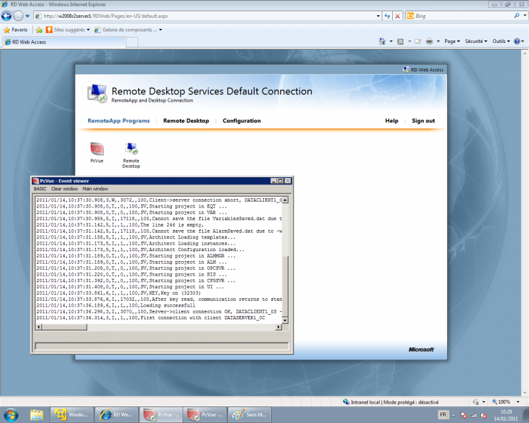
Task: Click Event viewer scroll right arrow
Action: pyautogui.click(x=278, y=327)
